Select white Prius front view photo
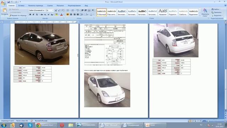Screen dimensions: 227x128 [107, 90]
